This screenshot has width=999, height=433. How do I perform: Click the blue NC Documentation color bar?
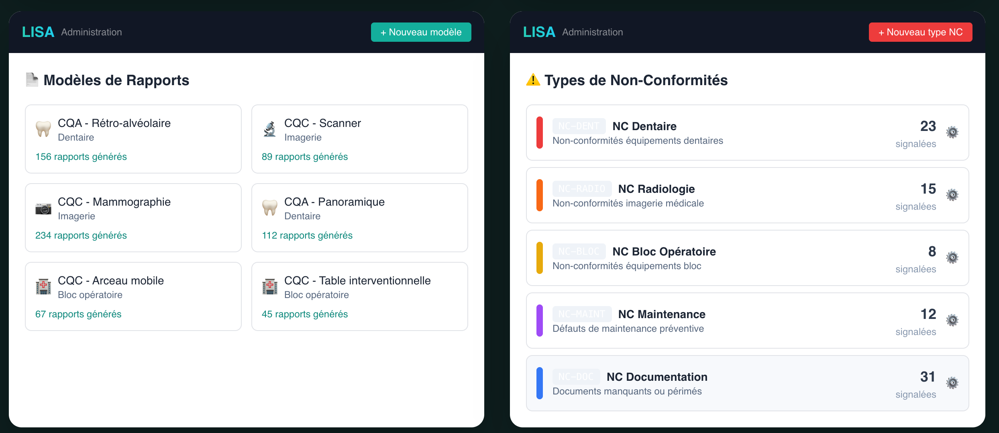click(x=540, y=383)
